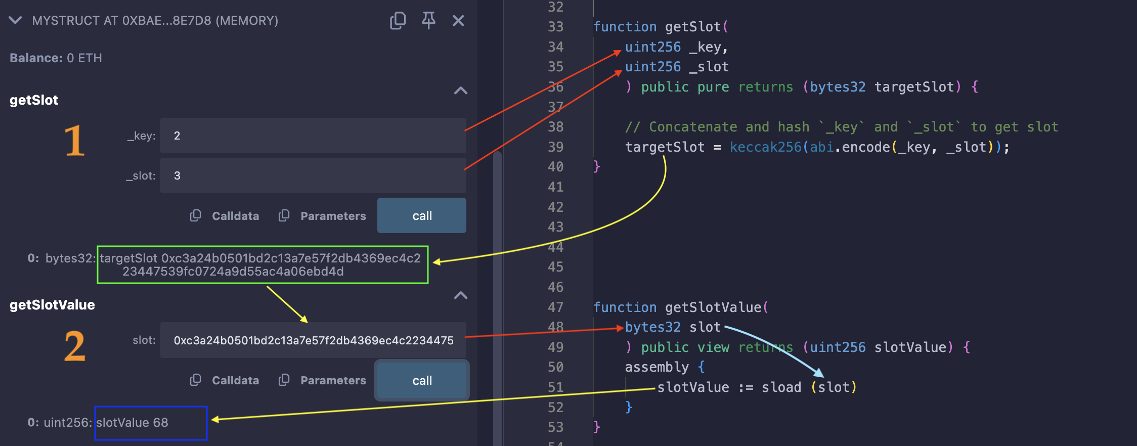1137x446 pixels.
Task: Select the slotValue 68 output
Action: (132, 423)
